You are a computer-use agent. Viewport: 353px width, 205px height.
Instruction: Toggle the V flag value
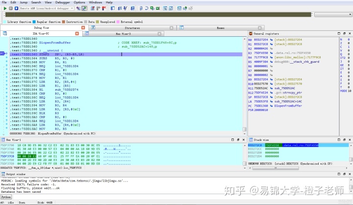tap(349, 50)
